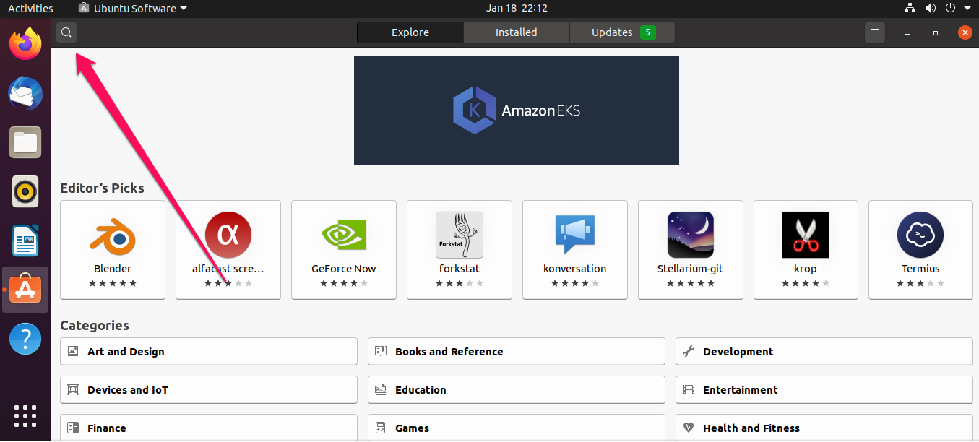Click the Stellarium-git icon
The height and width of the screenshot is (442, 979).
pyautogui.click(x=690, y=235)
